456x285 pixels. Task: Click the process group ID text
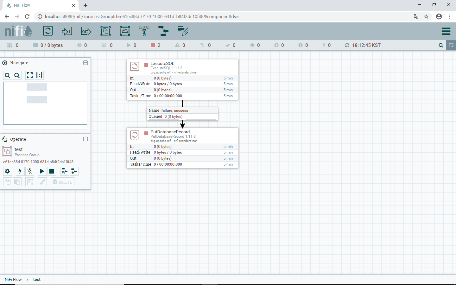pyautogui.click(x=38, y=162)
